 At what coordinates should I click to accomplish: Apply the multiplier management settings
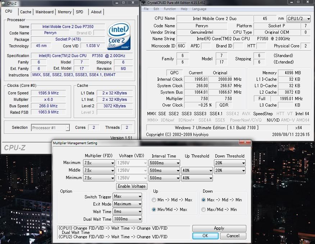point(219,228)
